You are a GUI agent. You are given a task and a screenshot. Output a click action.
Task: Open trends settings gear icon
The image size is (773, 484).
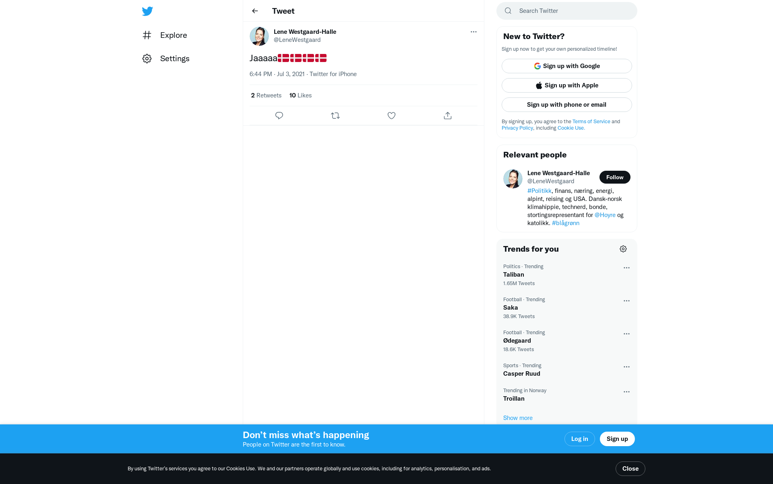click(623, 249)
